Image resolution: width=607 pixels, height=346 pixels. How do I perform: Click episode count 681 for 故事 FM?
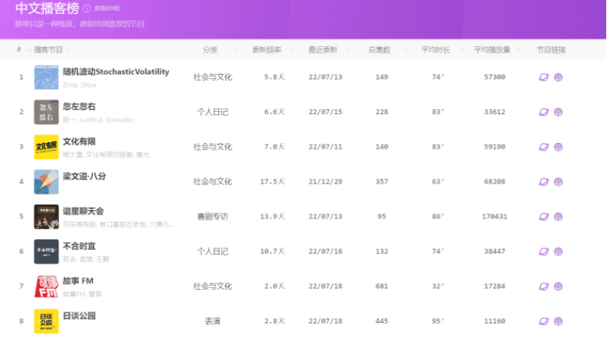pyautogui.click(x=382, y=287)
